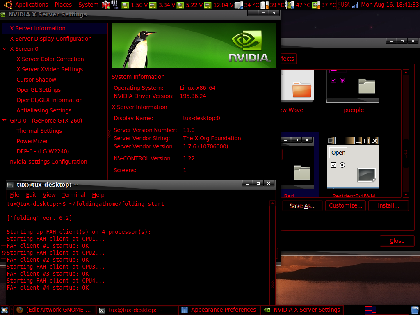Click the terminal vertical scrollbar
The image size is (420, 315).
[273, 252]
